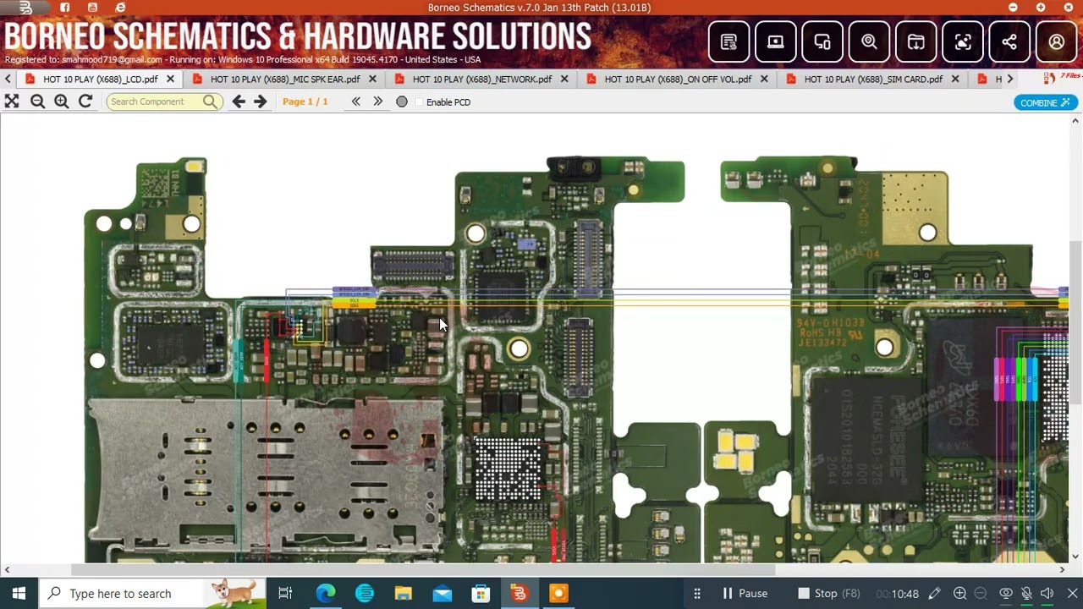Open Microsoft Store from the taskbar
This screenshot has width=1083, height=609.
coord(481,594)
